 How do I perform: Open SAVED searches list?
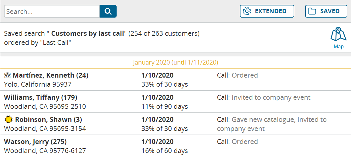point(326,11)
